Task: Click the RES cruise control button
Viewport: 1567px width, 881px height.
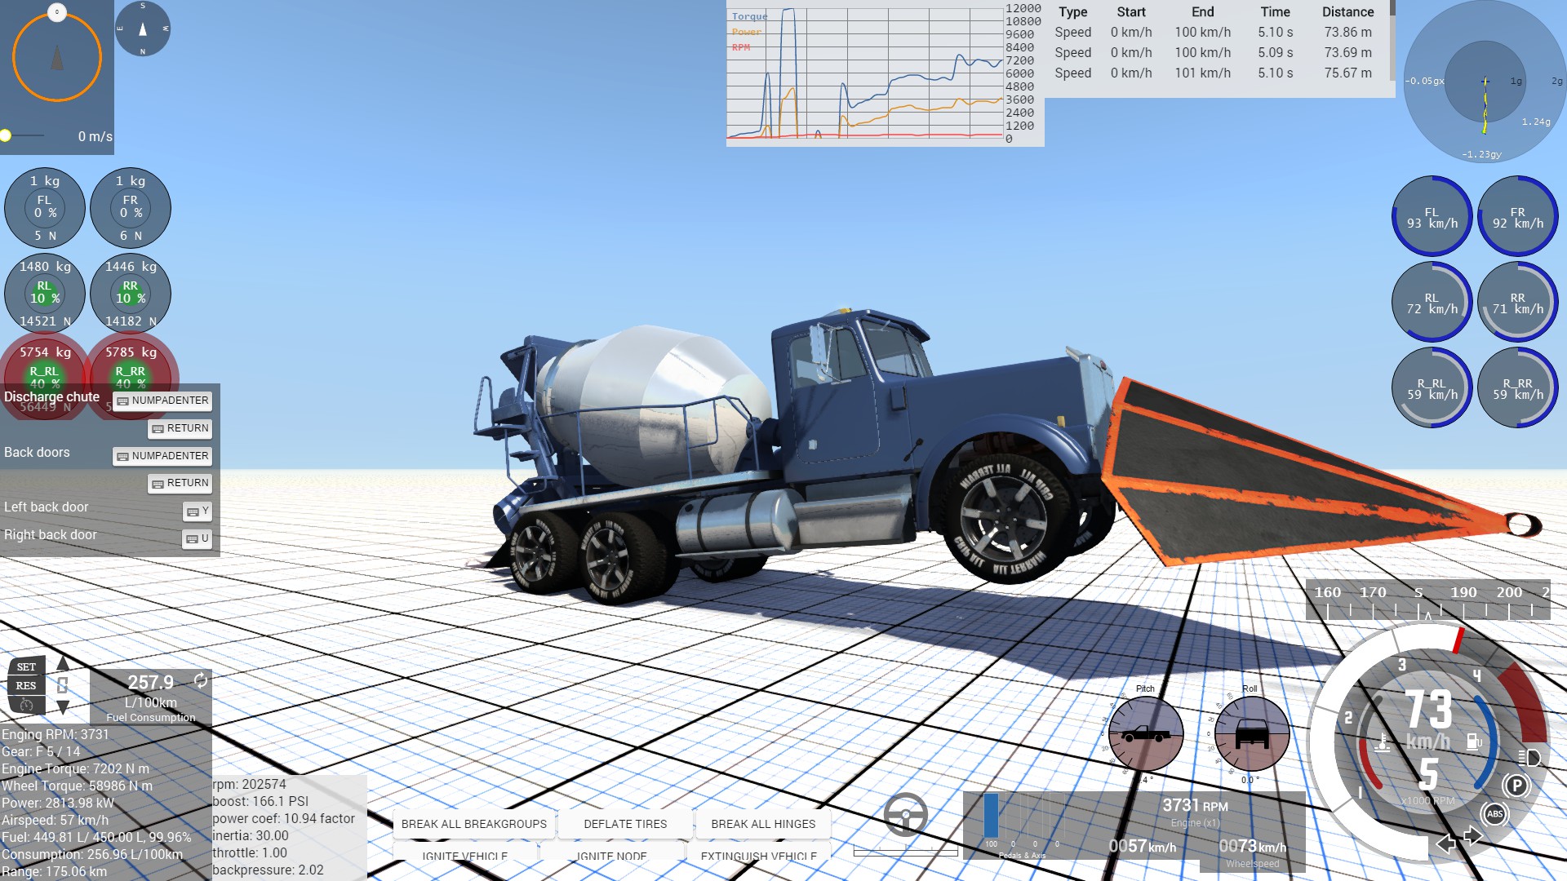Action: pos(26,686)
